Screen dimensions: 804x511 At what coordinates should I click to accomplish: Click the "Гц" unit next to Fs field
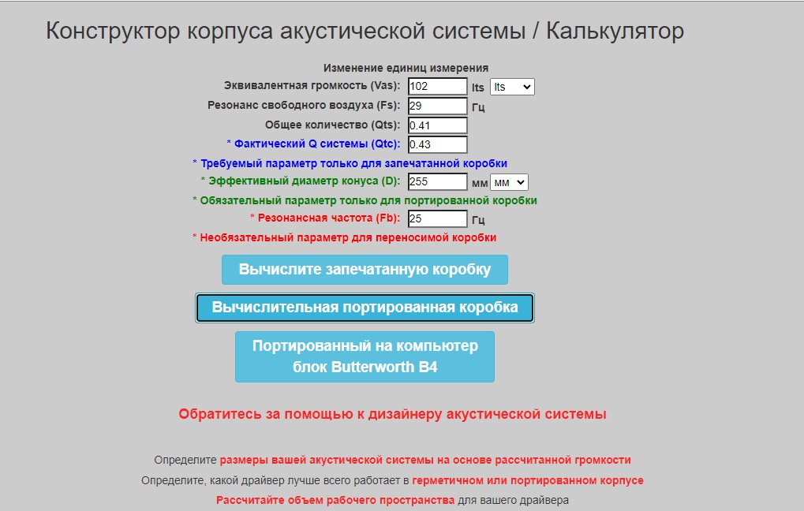point(478,107)
